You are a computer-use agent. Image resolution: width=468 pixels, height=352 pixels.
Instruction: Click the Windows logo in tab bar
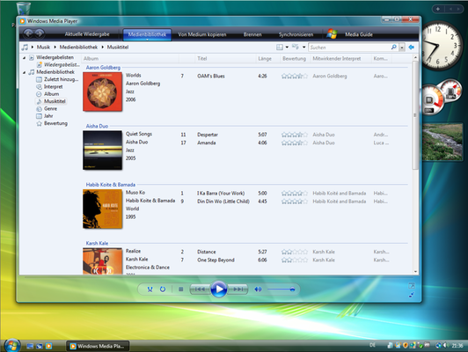click(x=332, y=33)
